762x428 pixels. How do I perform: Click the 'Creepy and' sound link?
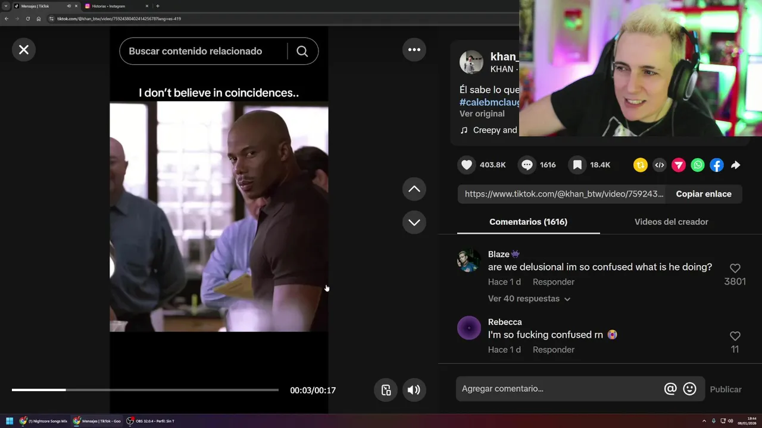(x=495, y=130)
